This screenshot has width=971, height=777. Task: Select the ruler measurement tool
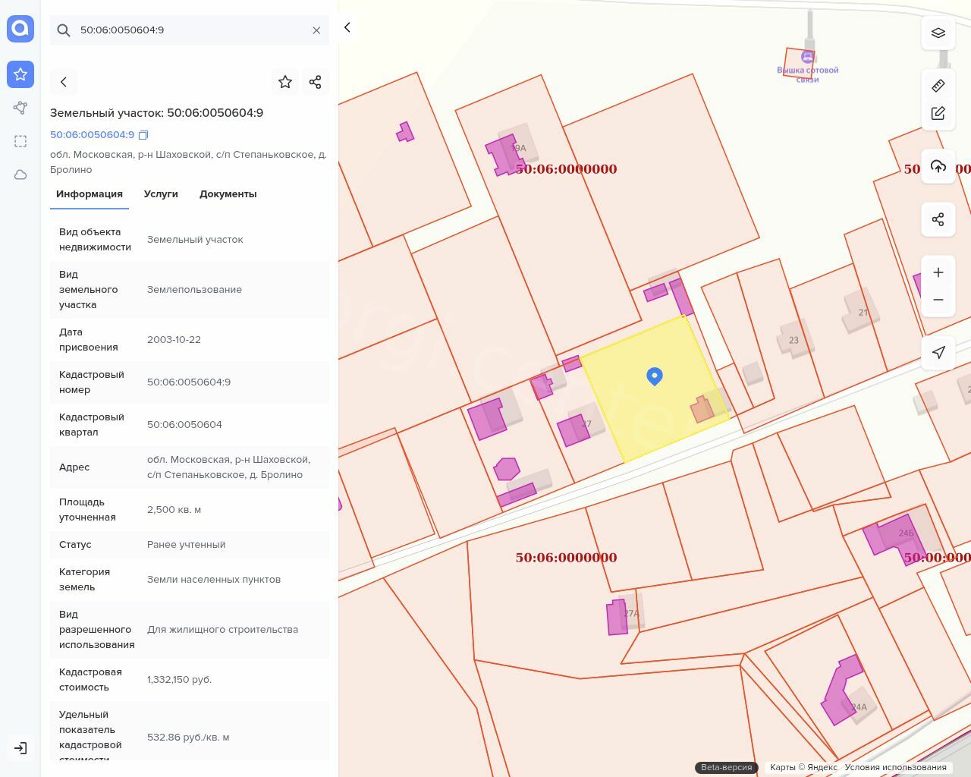click(938, 86)
